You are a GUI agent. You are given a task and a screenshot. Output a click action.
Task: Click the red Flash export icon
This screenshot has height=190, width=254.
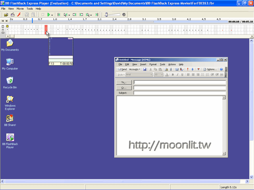pos(18,15)
